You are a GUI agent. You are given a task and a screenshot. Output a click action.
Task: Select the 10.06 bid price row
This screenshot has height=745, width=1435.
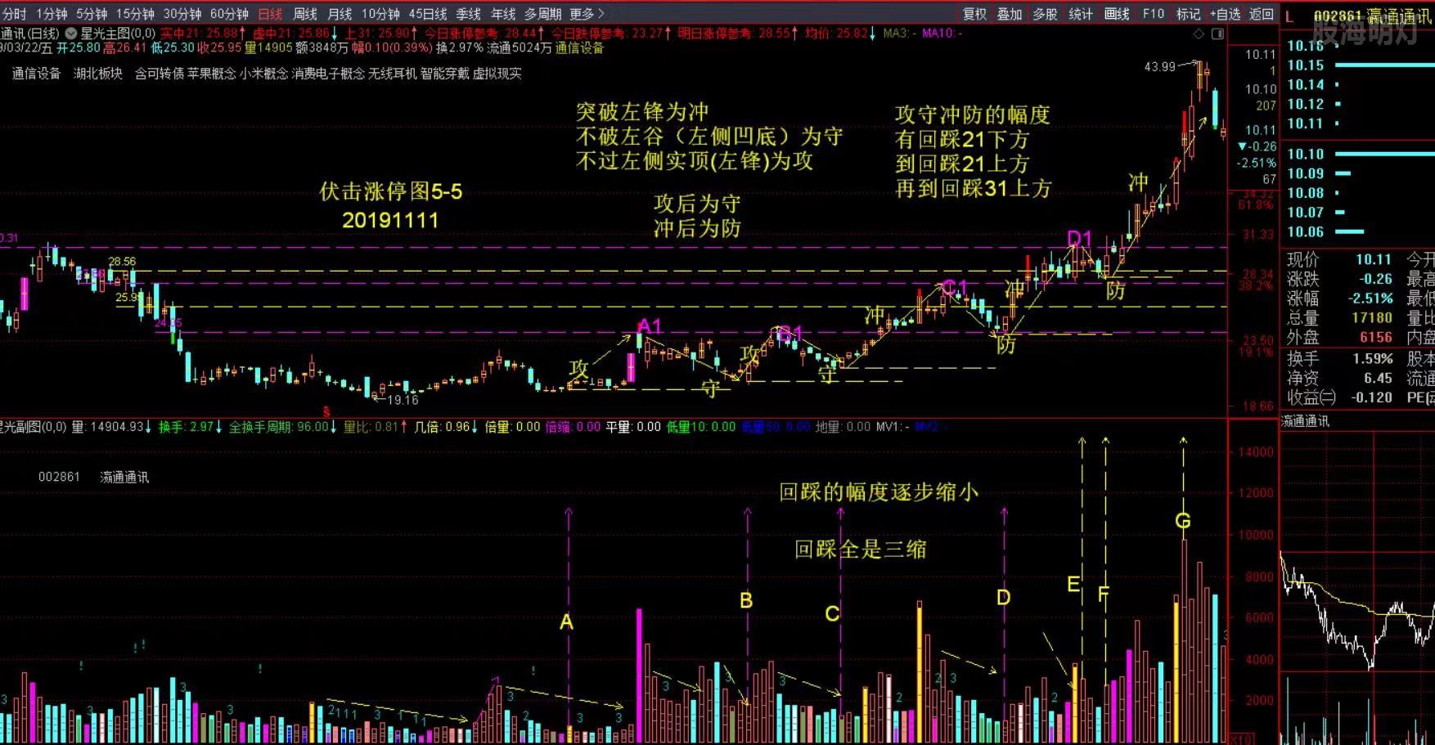click(x=1358, y=232)
